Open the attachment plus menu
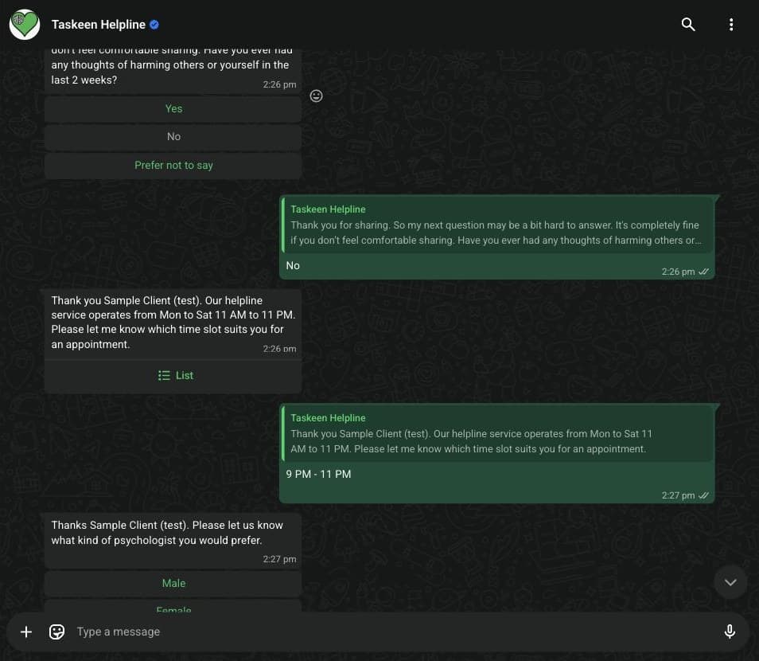Image resolution: width=759 pixels, height=661 pixels. pyautogui.click(x=26, y=632)
